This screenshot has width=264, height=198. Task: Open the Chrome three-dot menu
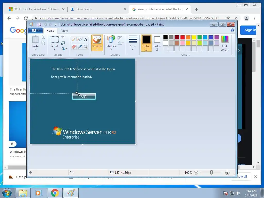click(x=255, y=18)
